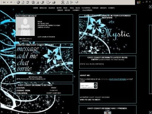
Task: Click the 'message' contact link
Action: click(28, 49)
